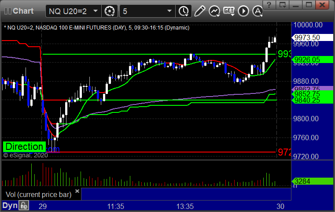
Task: Maximize the chart window
Action: (309, 5)
